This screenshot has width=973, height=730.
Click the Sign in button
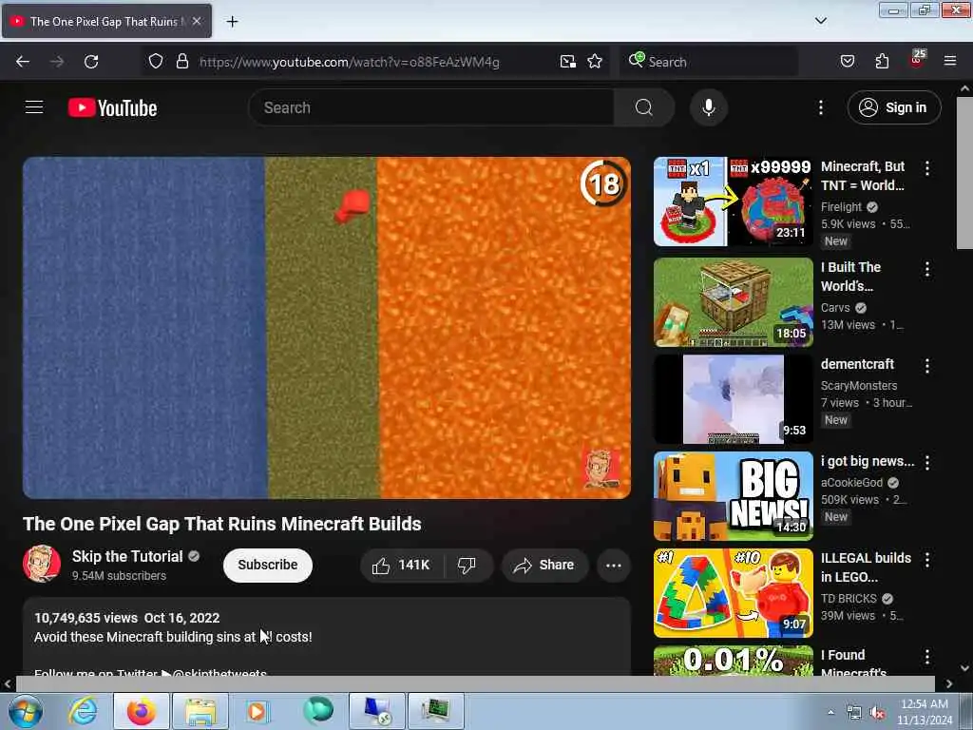(893, 107)
